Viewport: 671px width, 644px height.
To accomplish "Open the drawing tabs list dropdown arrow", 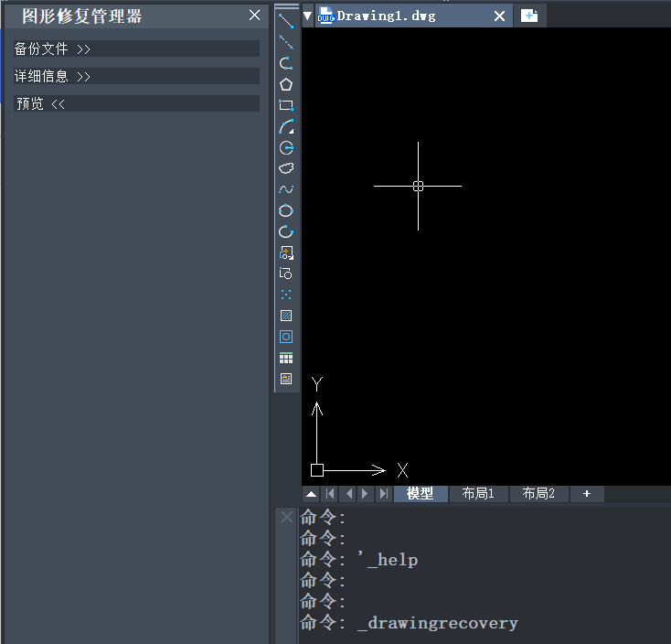I will (x=307, y=16).
